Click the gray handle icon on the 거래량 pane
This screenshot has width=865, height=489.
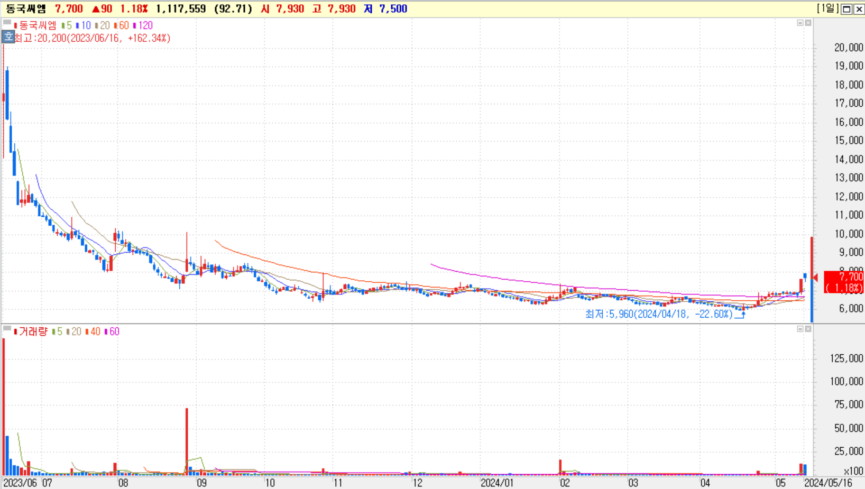tap(7, 329)
